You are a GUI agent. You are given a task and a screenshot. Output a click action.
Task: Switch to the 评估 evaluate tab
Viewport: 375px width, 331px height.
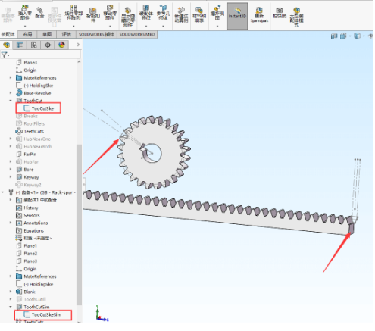click(66, 34)
